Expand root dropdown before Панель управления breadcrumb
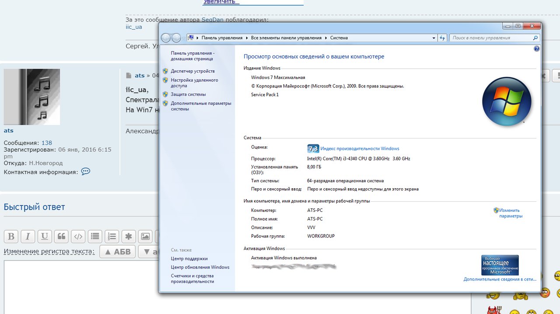The height and width of the screenshot is (314, 560). pyautogui.click(x=197, y=38)
